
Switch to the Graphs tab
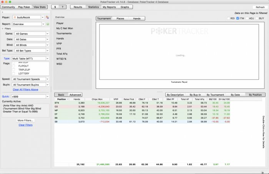click(125, 7)
